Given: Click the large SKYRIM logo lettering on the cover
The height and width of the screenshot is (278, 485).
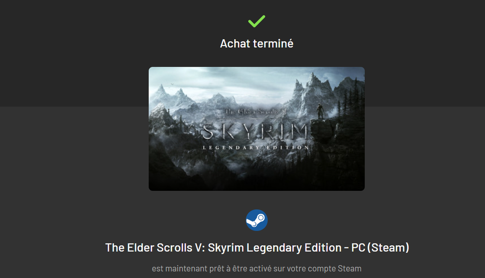Looking at the screenshot, I should tap(255, 131).
